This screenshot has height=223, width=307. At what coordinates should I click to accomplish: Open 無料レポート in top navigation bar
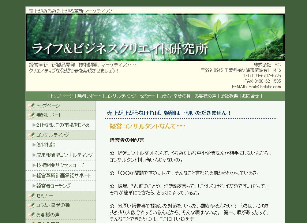89,96
